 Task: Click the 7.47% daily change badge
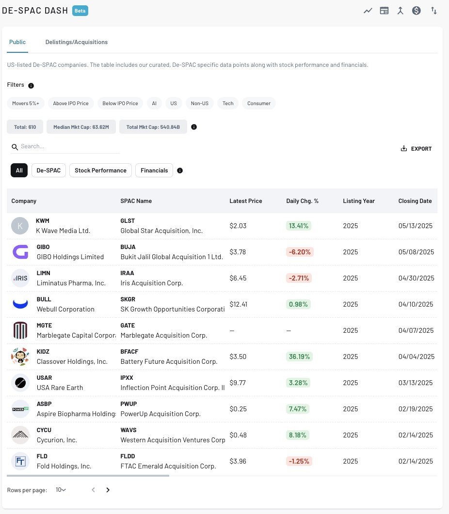click(298, 409)
